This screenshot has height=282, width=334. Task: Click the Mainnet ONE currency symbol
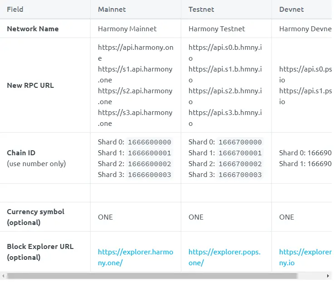106,217
